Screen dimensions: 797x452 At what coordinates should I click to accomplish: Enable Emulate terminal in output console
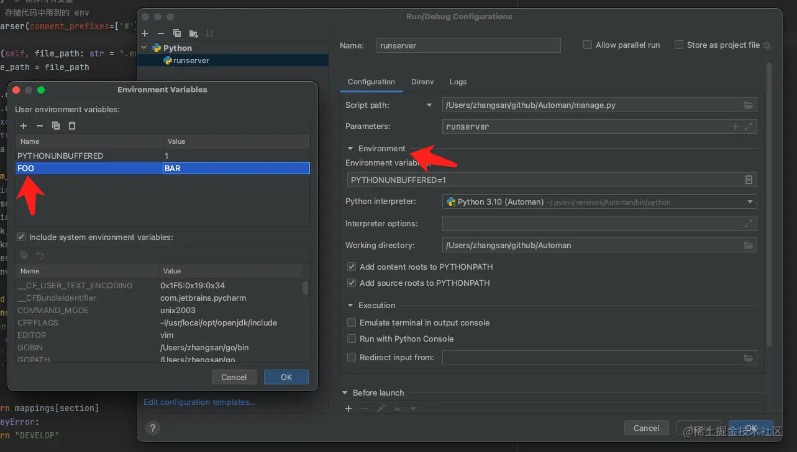[352, 323]
